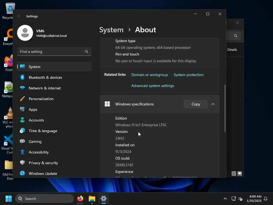This screenshot has width=273, height=205.
Task: Click the System monitor icon in sidebar
Action: click(x=22, y=66)
